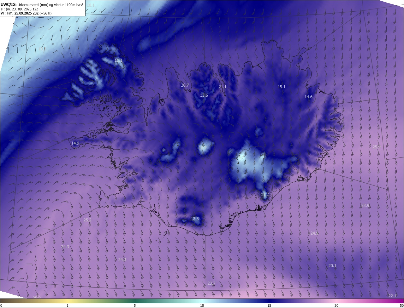Viewport: 404px width, 308px height.
Task: Click the 15 tick label on the color scale
Action: click(x=269, y=305)
